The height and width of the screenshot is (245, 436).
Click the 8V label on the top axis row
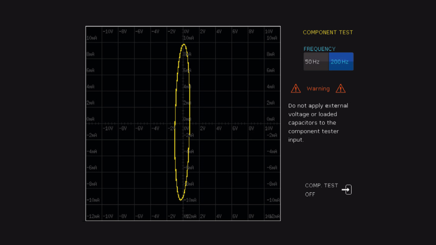[x=251, y=32]
